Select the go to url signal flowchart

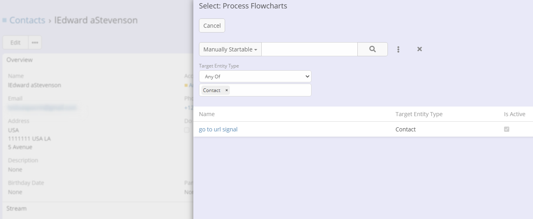[x=218, y=129]
